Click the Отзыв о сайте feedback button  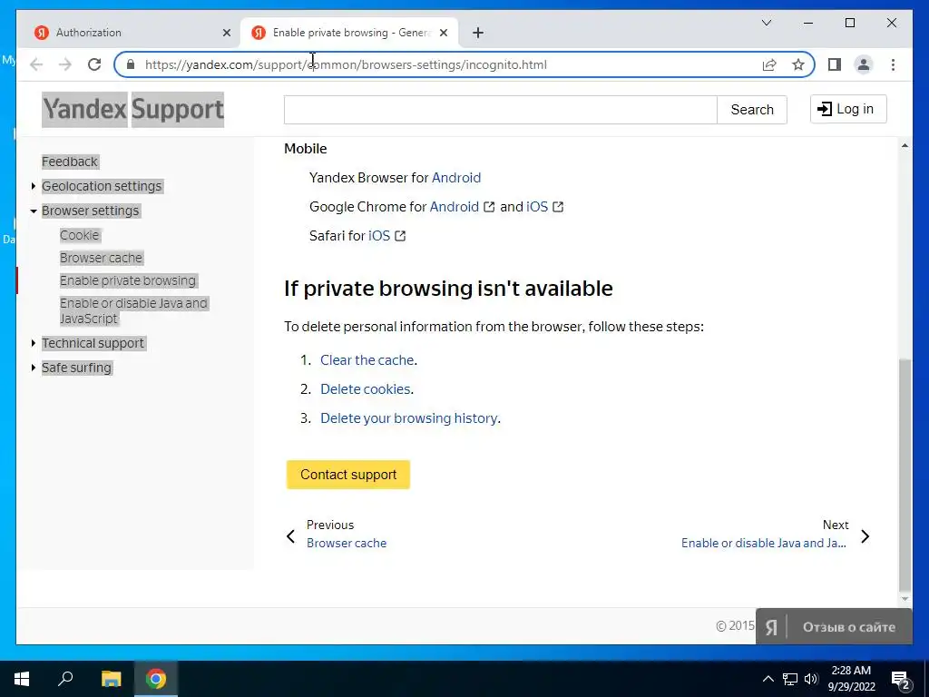(x=834, y=627)
